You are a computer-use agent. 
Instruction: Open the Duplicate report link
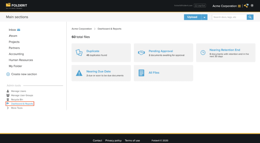93,51
